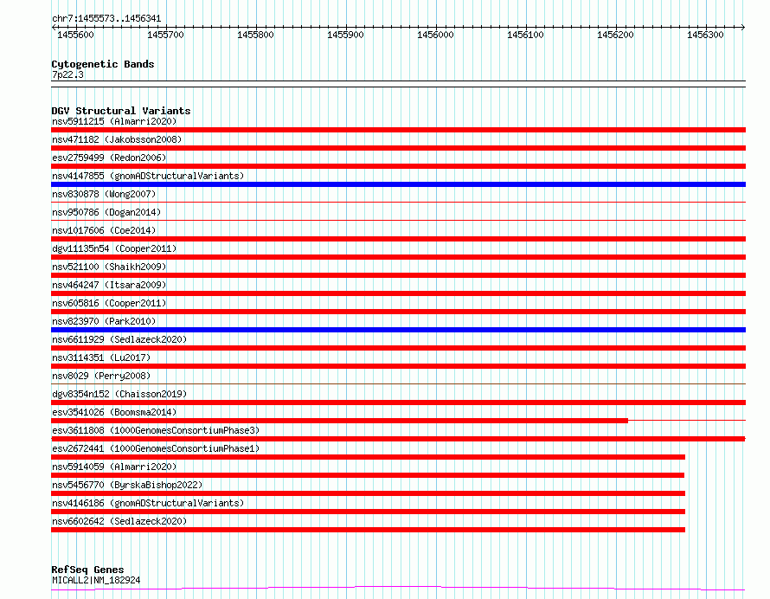The width and height of the screenshot is (770, 599).
Task: Select the 1455700 ruler position label
Action: (165, 35)
